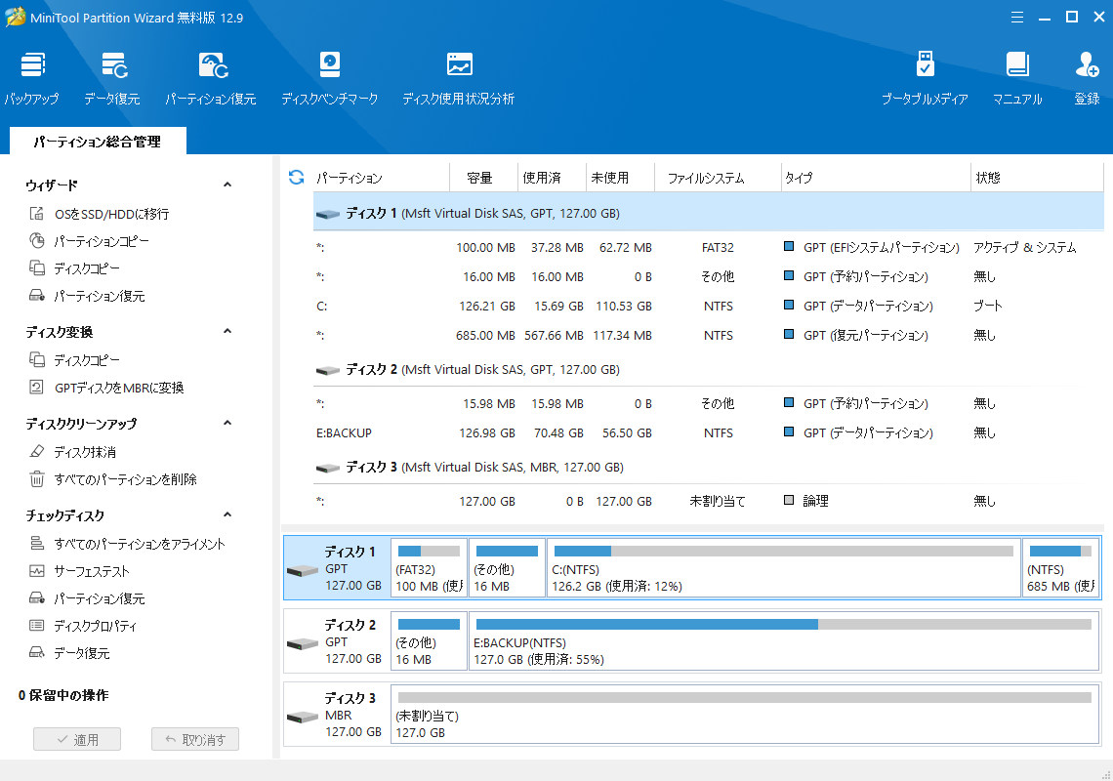This screenshot has height=781, width=1113.
Task: Select ディスクコピー under ディスク変換
Action: click(x=74, y=360)
